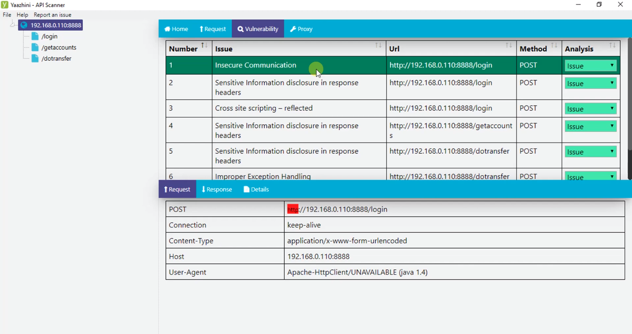This screenshot has height=334, width=632.
Task: Open the Help menu
Action: pos(22,15)
